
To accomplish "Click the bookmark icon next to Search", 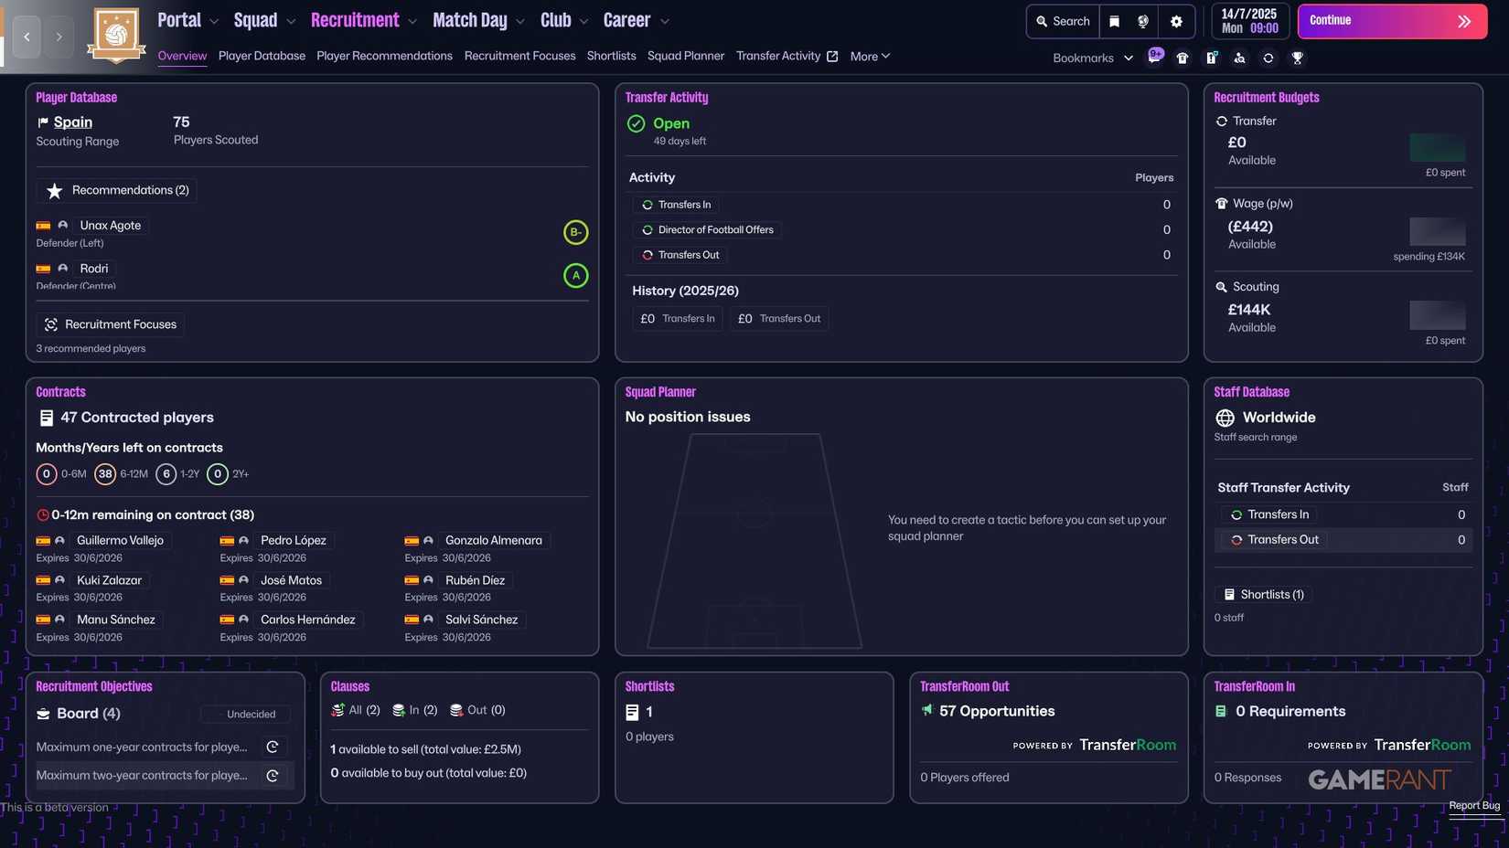I will pyautogui.click(x=1114, y=21).
